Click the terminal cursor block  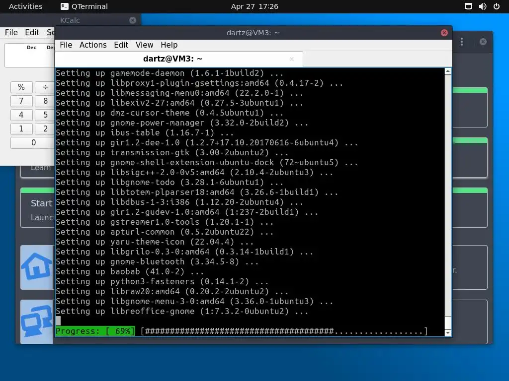pyautogui.click(x=58, y=321)
